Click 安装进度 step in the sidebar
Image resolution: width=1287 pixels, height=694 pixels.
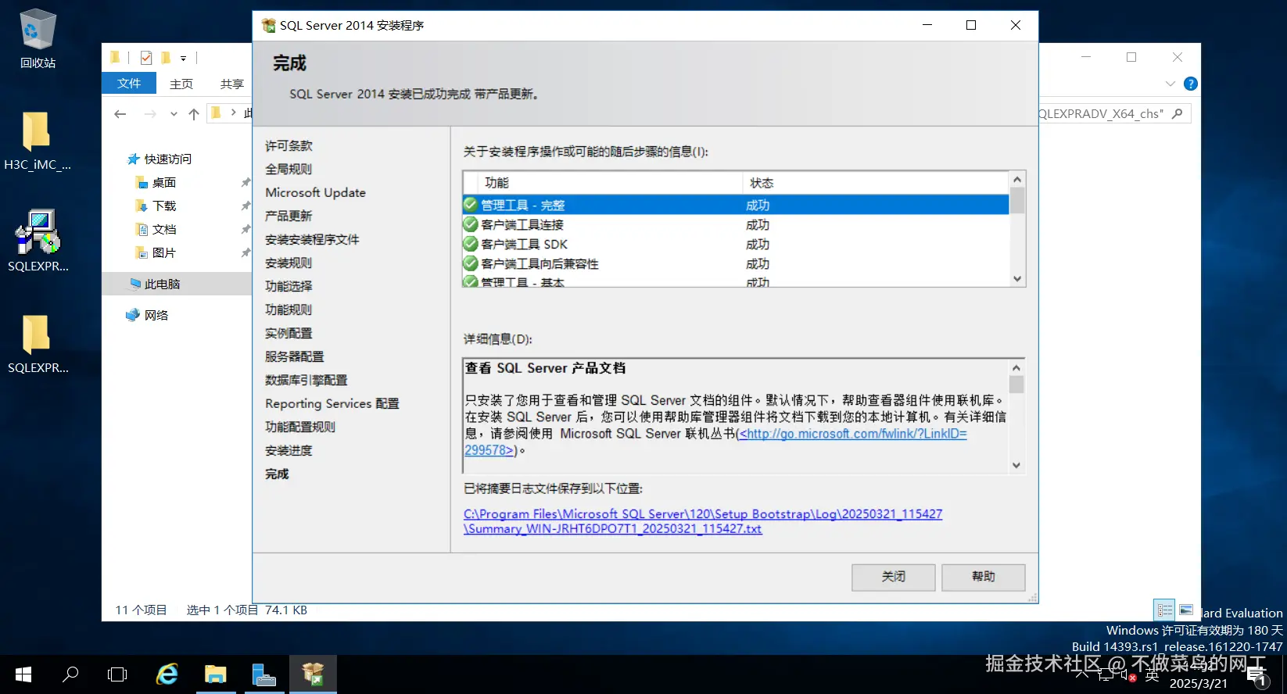pyautogui.click(x=289, y=450)
